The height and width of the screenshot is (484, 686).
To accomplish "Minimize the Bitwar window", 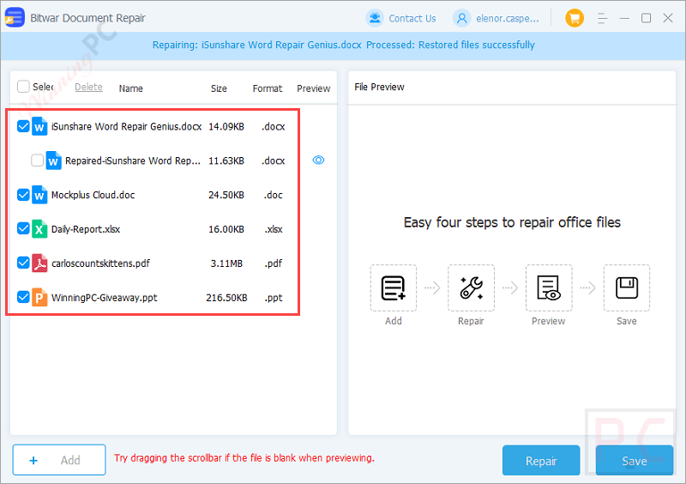I will tap(624, 18).
